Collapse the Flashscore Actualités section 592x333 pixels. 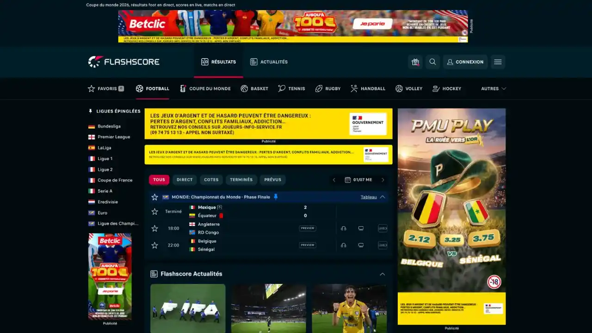point(382,274)
